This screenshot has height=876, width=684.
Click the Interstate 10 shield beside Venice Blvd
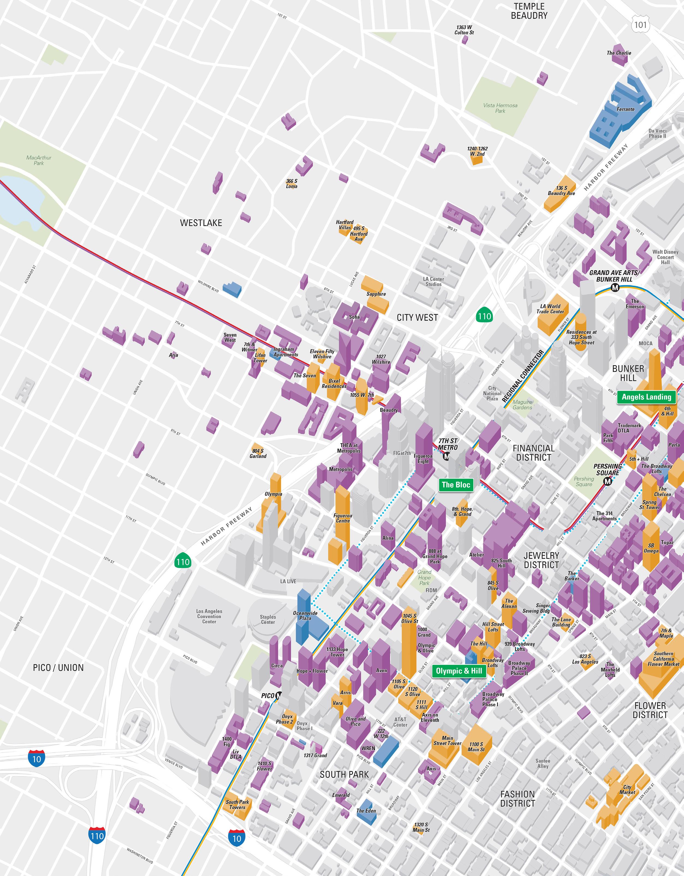click(x=37, y=758)
